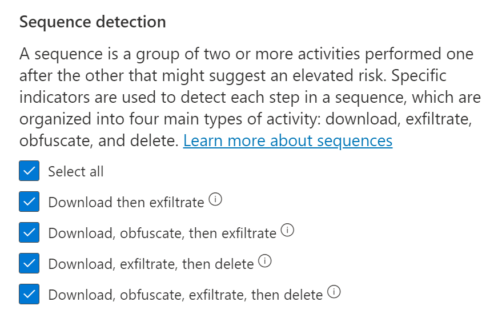Click Download, obfuscate, exfiltrate, then delete label
502x330 pixels.
[x=186, y=295]
